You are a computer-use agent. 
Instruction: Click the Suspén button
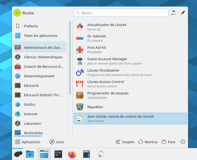tap(125, 142)
